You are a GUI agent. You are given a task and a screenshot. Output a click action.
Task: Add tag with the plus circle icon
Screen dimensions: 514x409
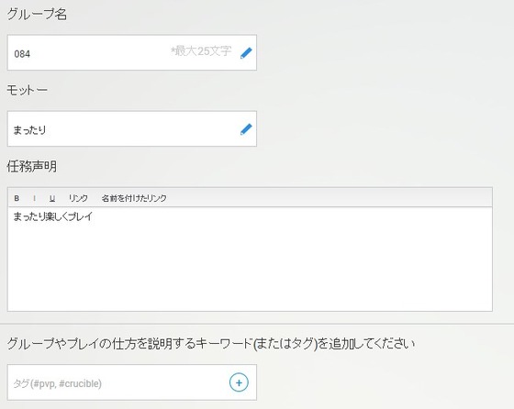[239, 382]
